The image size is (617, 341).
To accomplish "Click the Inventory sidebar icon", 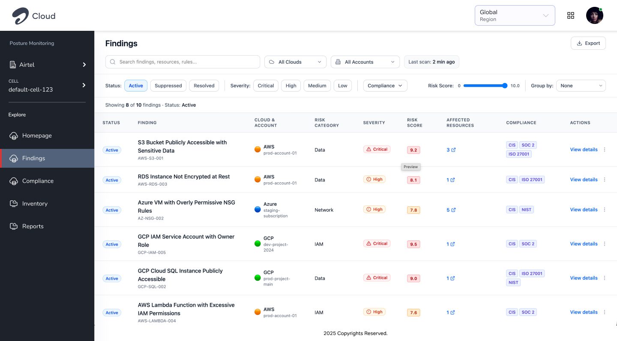I will (x=14, y=204).
